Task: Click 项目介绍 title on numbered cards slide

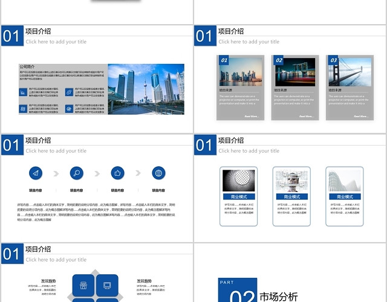Action: point(231,31)
